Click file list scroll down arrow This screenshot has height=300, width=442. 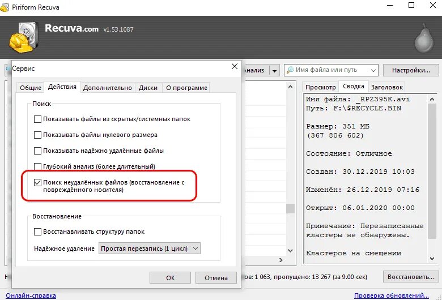[x=290, y=250]
